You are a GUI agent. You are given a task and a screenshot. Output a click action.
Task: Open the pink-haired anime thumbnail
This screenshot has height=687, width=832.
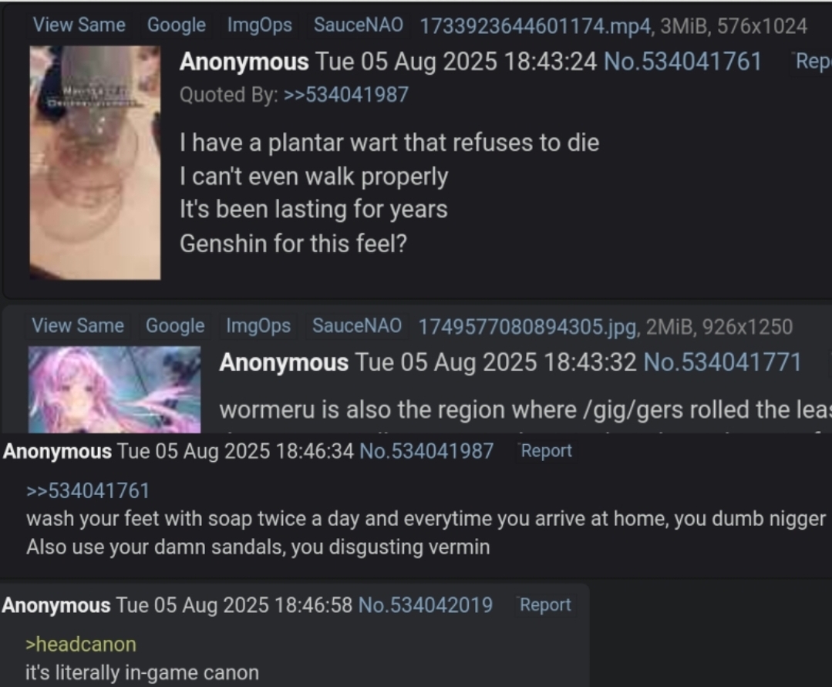(x=115, y=390)
